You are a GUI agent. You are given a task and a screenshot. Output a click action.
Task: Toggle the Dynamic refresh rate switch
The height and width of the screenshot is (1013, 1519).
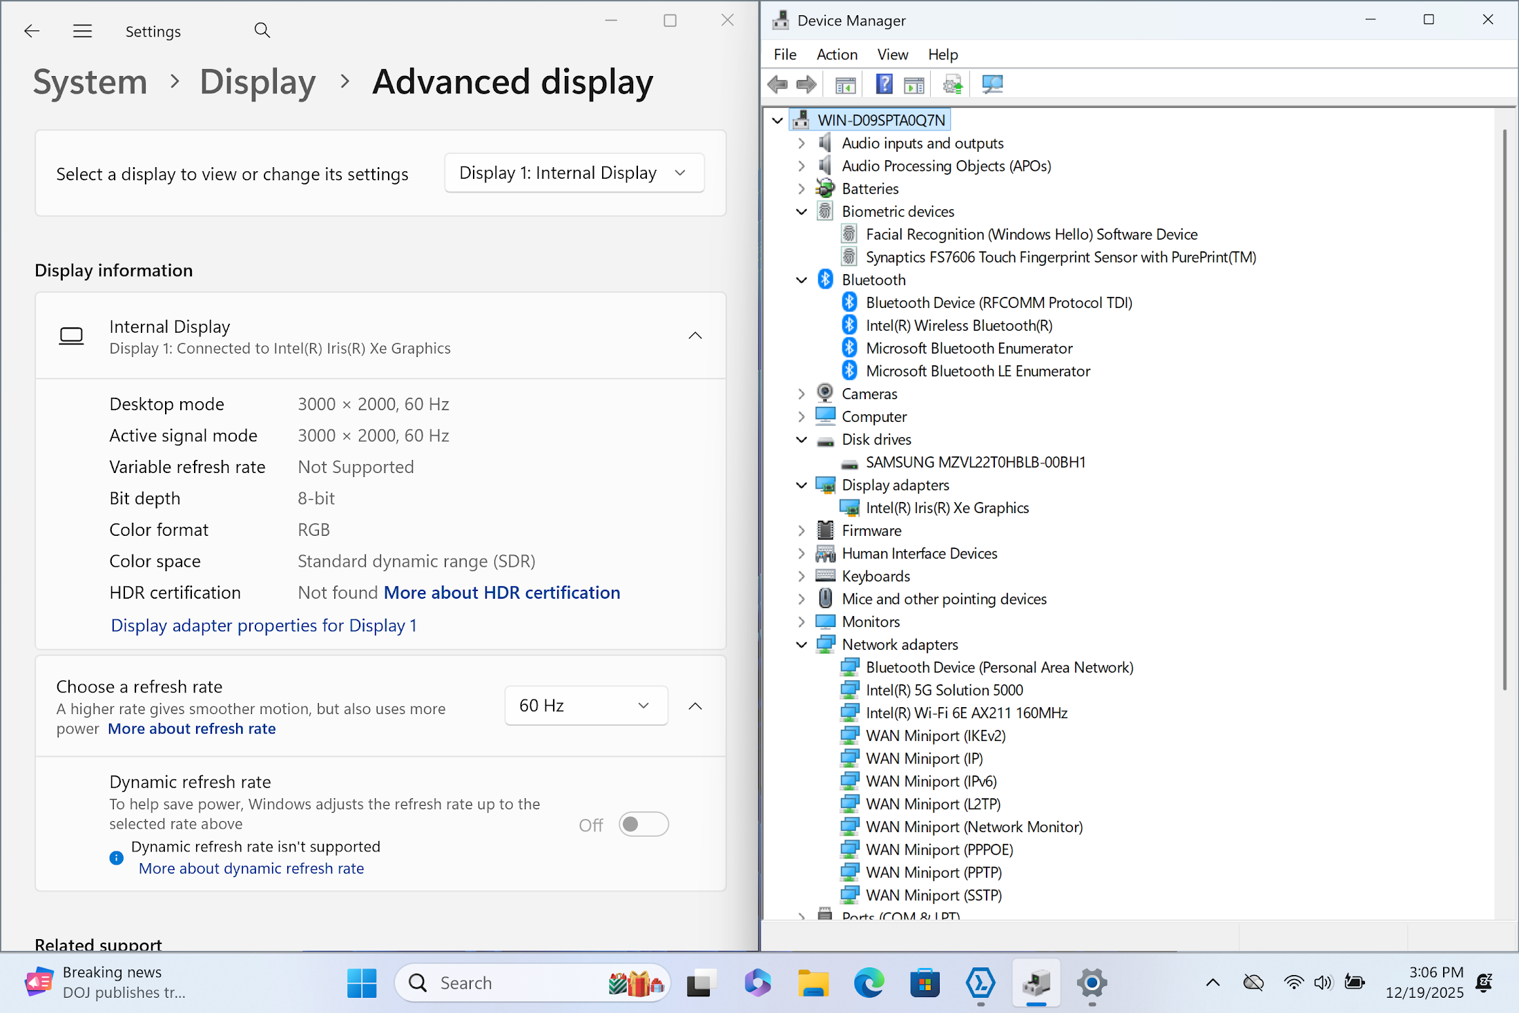644,824
